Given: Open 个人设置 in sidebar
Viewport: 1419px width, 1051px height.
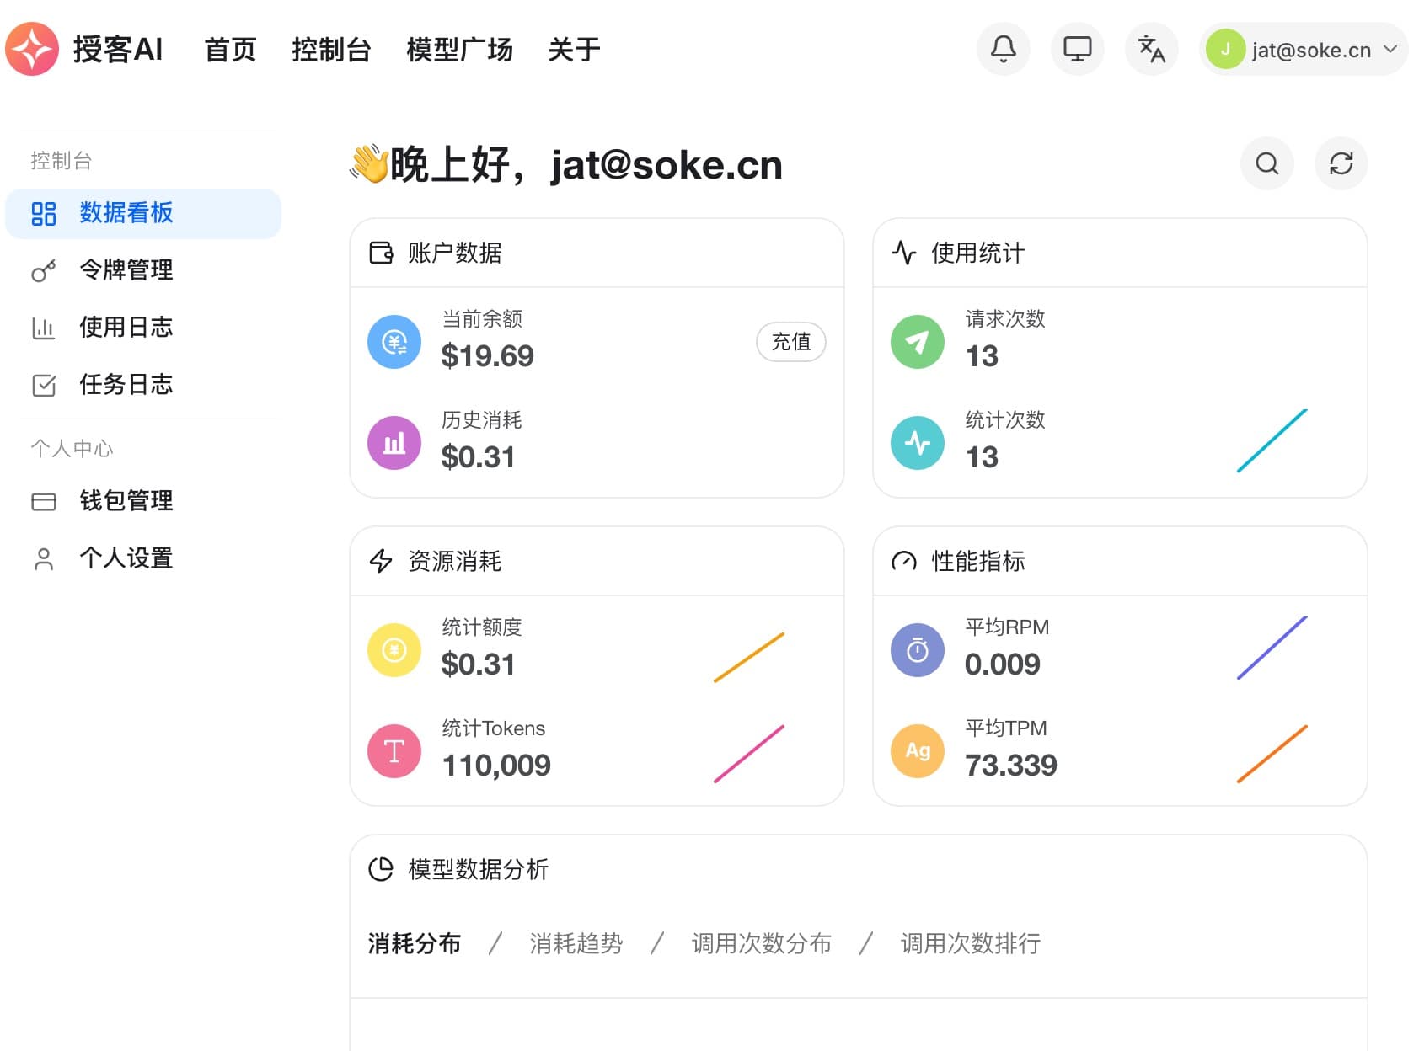Looking at the screenshot, I should coord(126,558).
